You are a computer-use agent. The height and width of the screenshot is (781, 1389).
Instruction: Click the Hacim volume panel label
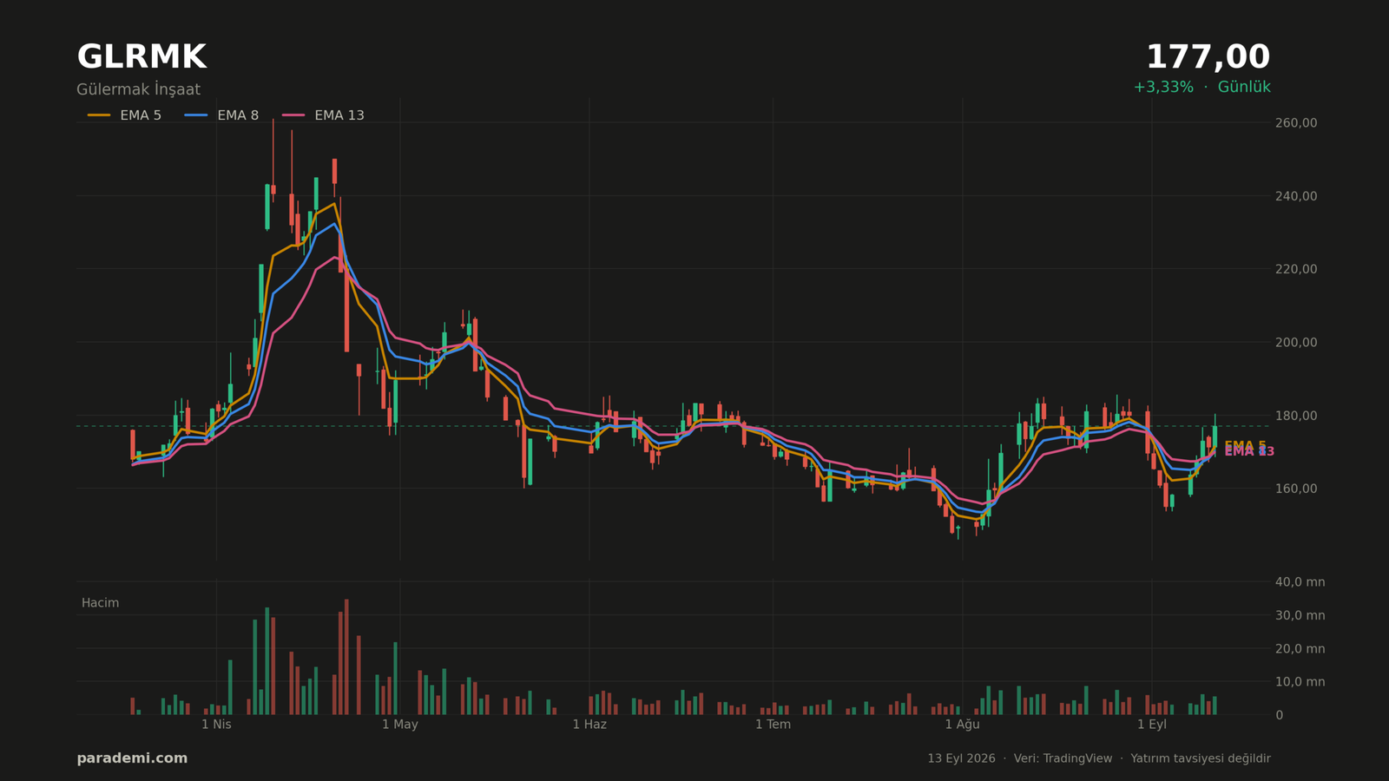(100, 603)
